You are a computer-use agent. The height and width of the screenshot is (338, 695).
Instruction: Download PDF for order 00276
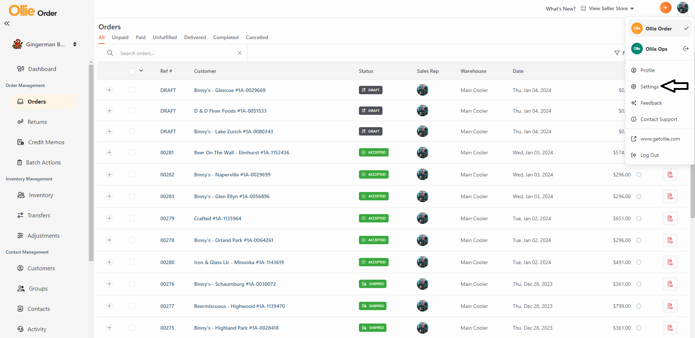[670, 284]
